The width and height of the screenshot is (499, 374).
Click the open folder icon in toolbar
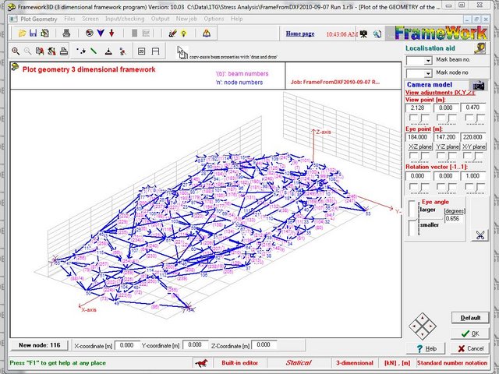click(21, 34)
